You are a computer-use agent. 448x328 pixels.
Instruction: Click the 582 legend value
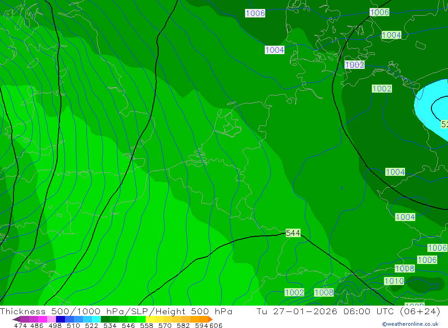(183, 326)
